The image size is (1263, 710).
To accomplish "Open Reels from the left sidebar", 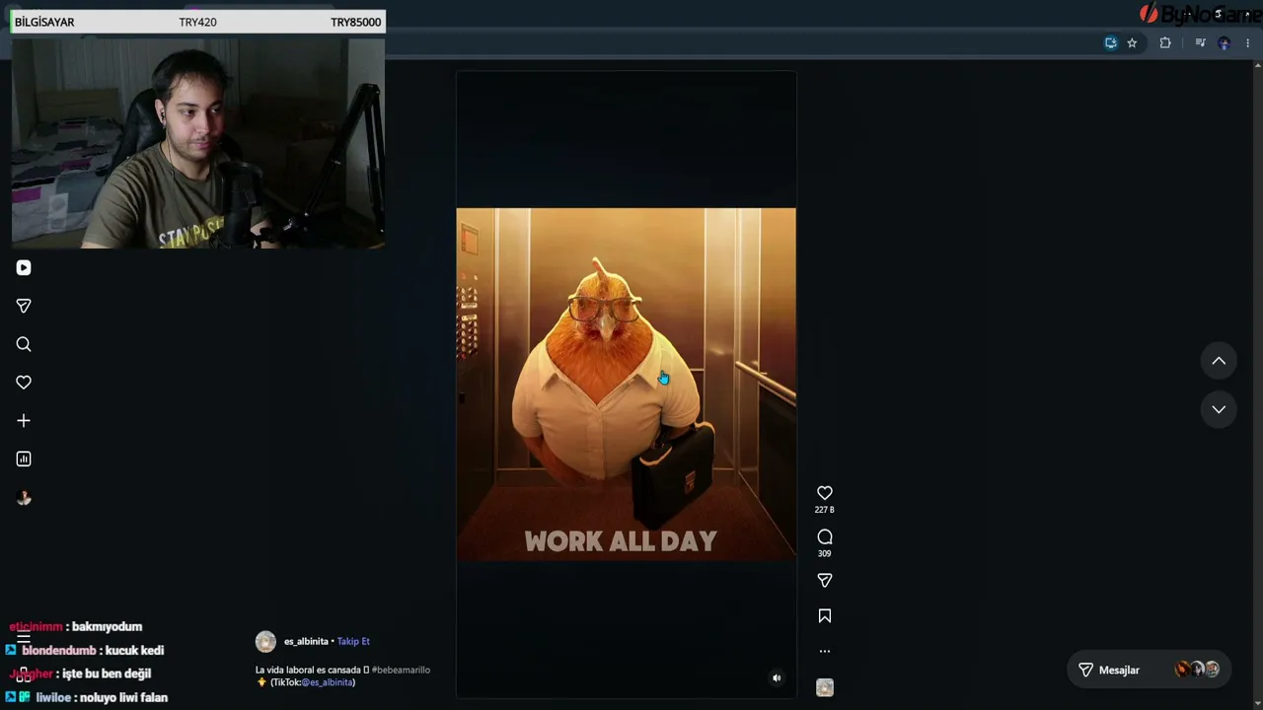I will tap(24, 267).
